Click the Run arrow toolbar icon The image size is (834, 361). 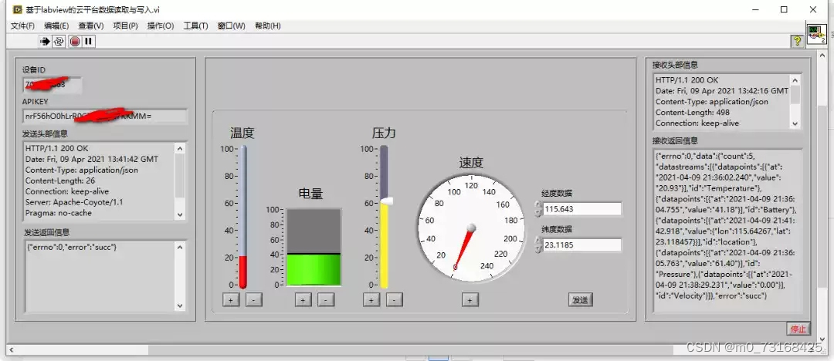pos(46,42)
